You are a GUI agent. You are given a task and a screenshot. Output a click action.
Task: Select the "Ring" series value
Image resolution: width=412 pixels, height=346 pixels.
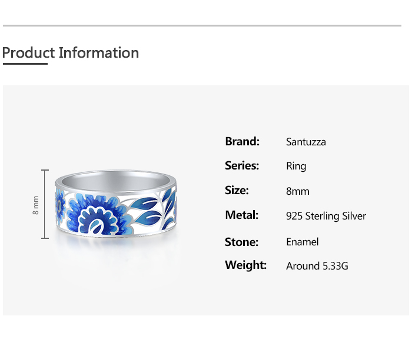pyautogui.click(x=296, y=167)
